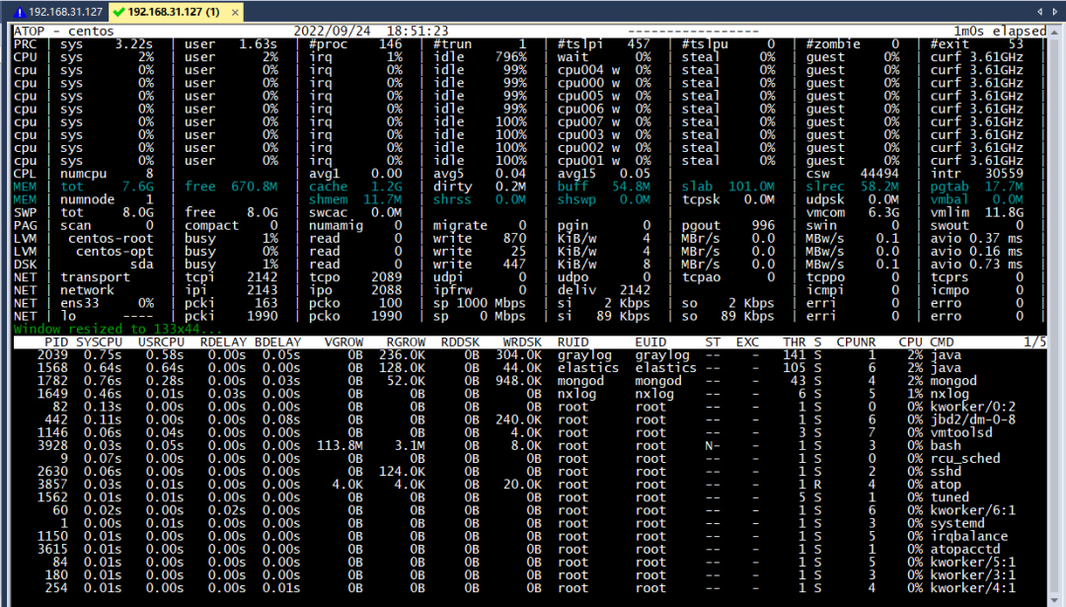
Task: Click the PID column header
Action: click(x=56, y=341)
